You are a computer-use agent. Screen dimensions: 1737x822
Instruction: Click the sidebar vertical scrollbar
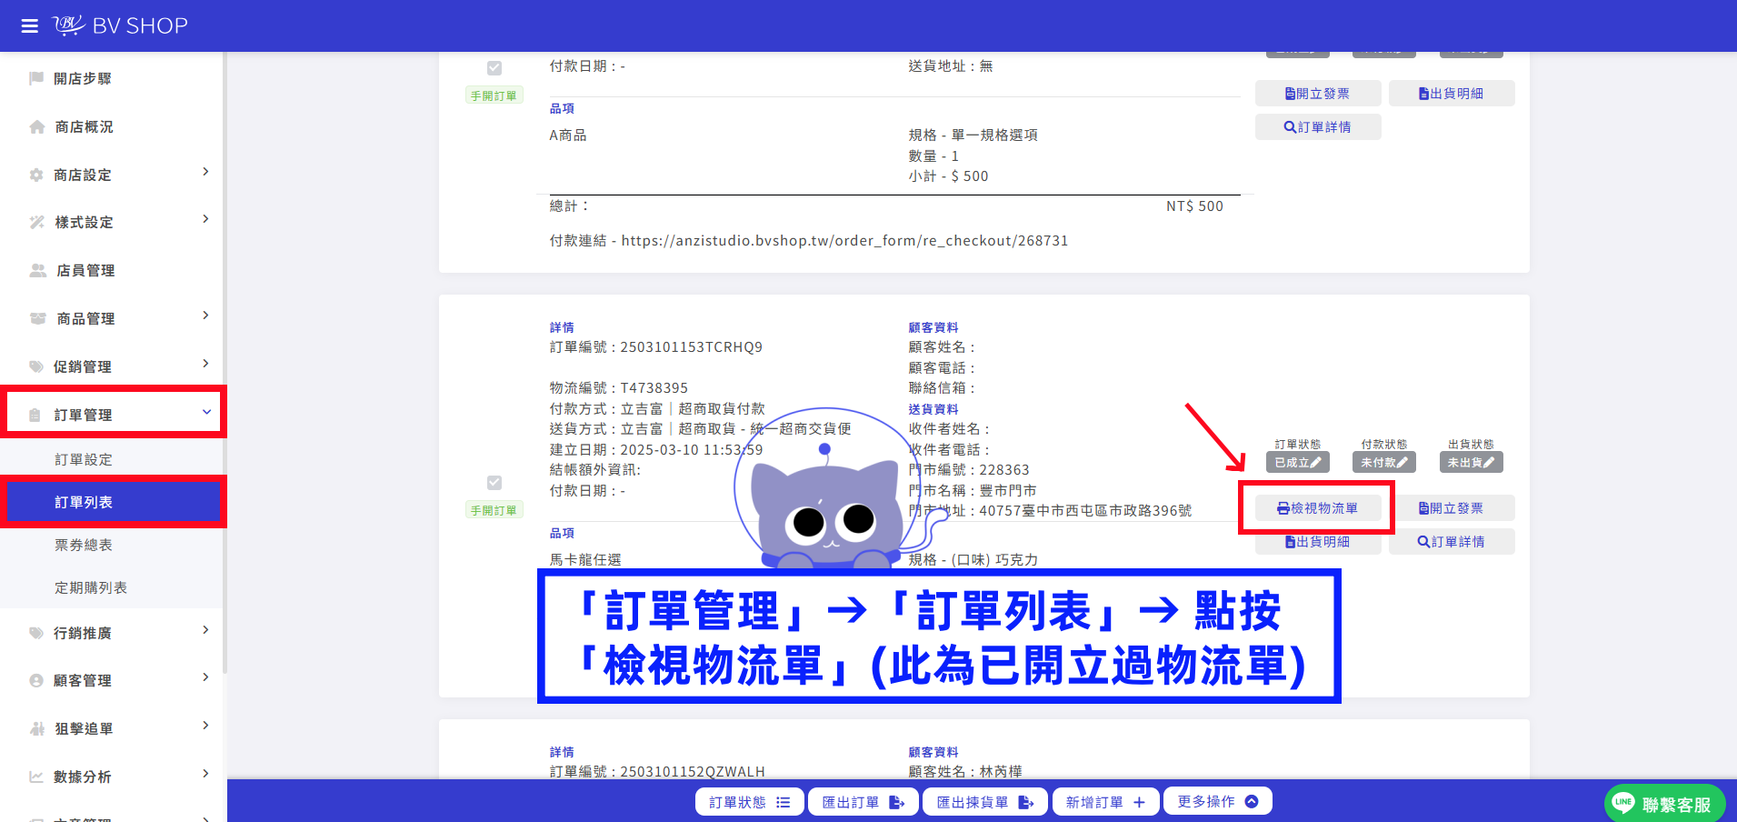click(x=225, y=364)
